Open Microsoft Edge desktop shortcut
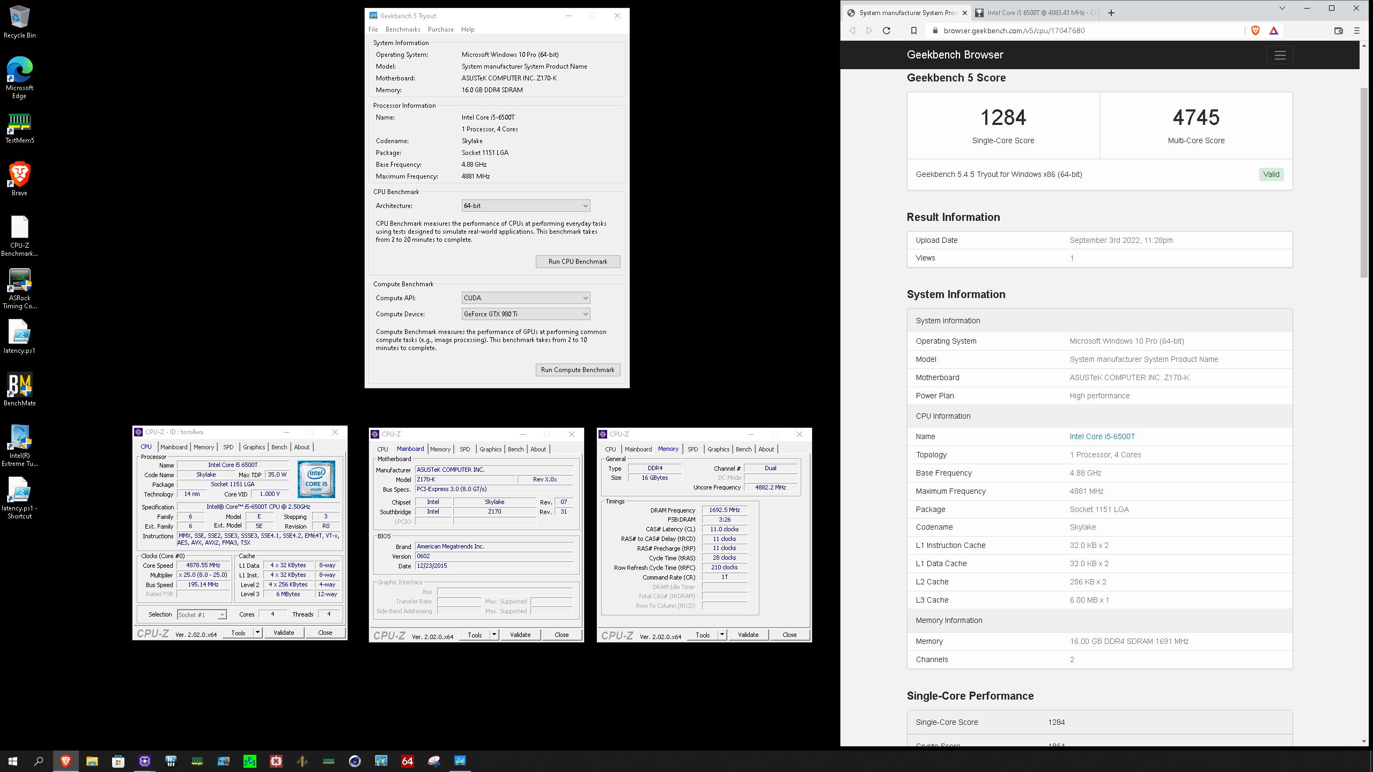The height and width of the screenshot is (772, 1373). (20, 78)
